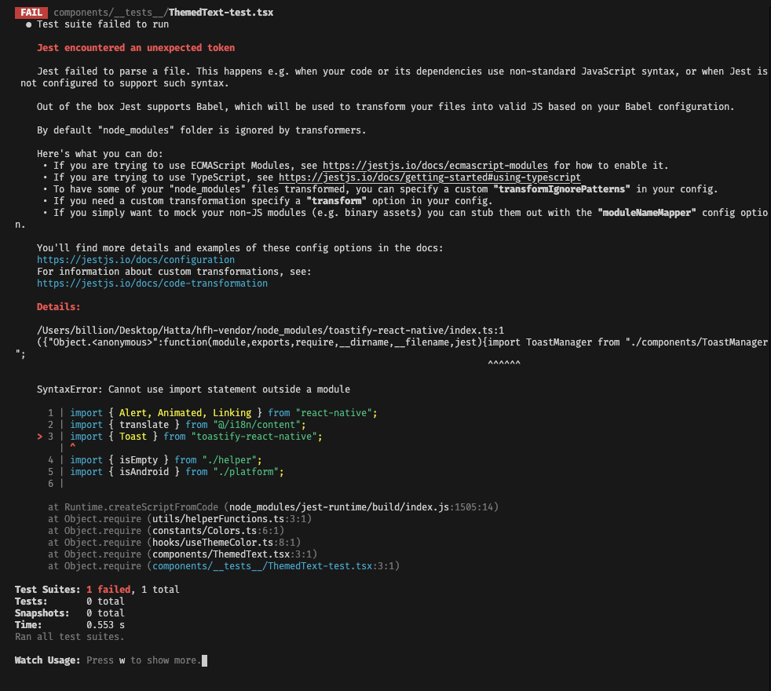Image resolution: width=771 pixels, height=691 pixels.
Task: Click the red 'Details:' label
Action: tap(59, 307)
